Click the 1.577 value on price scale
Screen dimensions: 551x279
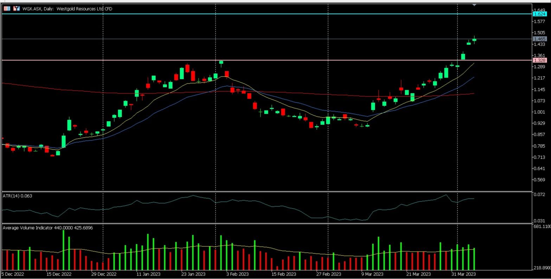tap(540, 21)
